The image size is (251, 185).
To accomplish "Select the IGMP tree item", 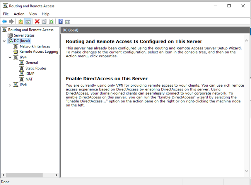I will [x=30, y=73].
